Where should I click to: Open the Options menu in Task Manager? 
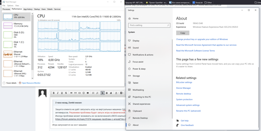[10, 6]
